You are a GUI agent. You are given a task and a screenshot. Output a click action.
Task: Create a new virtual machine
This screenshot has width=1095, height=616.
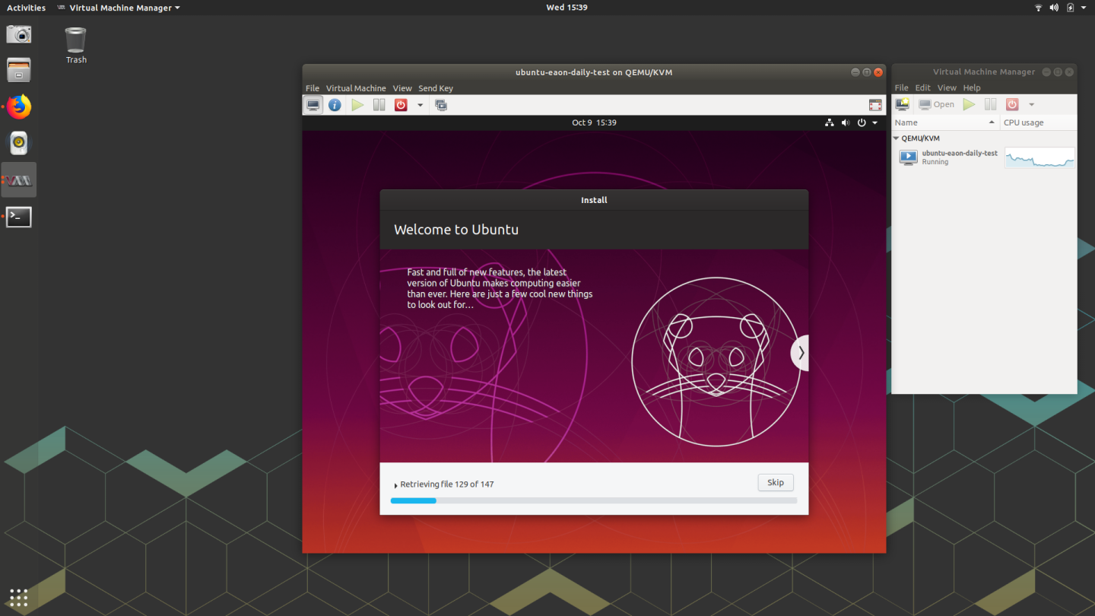click(902, 104)
